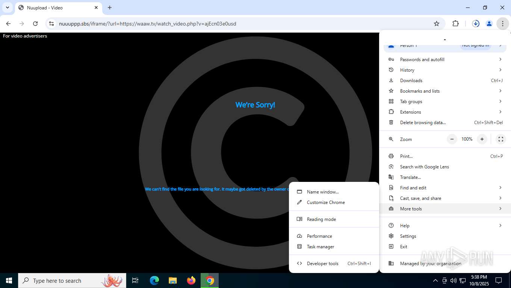Open a new tab with plus button
Screen dimensions: 511x288
coord(110,7)
